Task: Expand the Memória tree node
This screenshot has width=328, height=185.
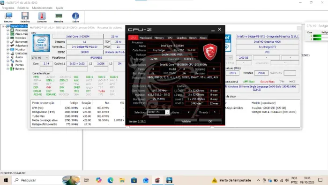Action: click(8, 38)
